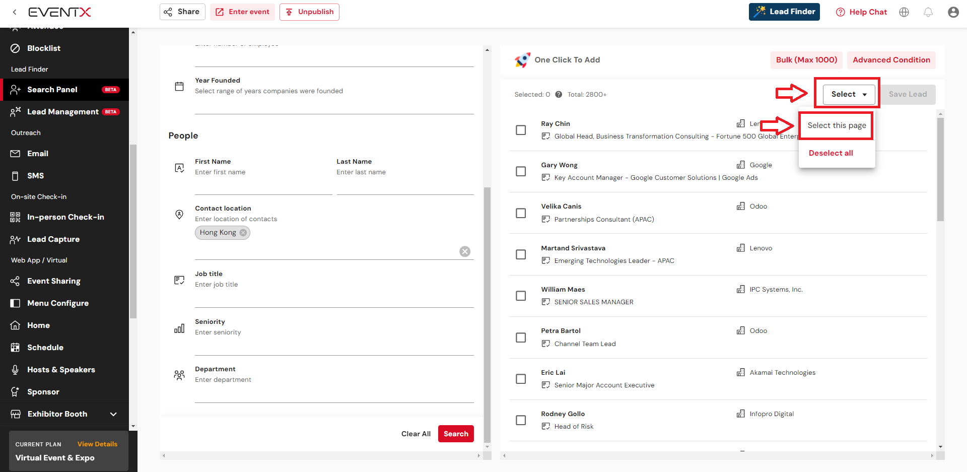Tick the checkbox for Petra Bartol
The width and height of the screenshot is (967, 472).
pyautogui.click(x=521, y=338)
